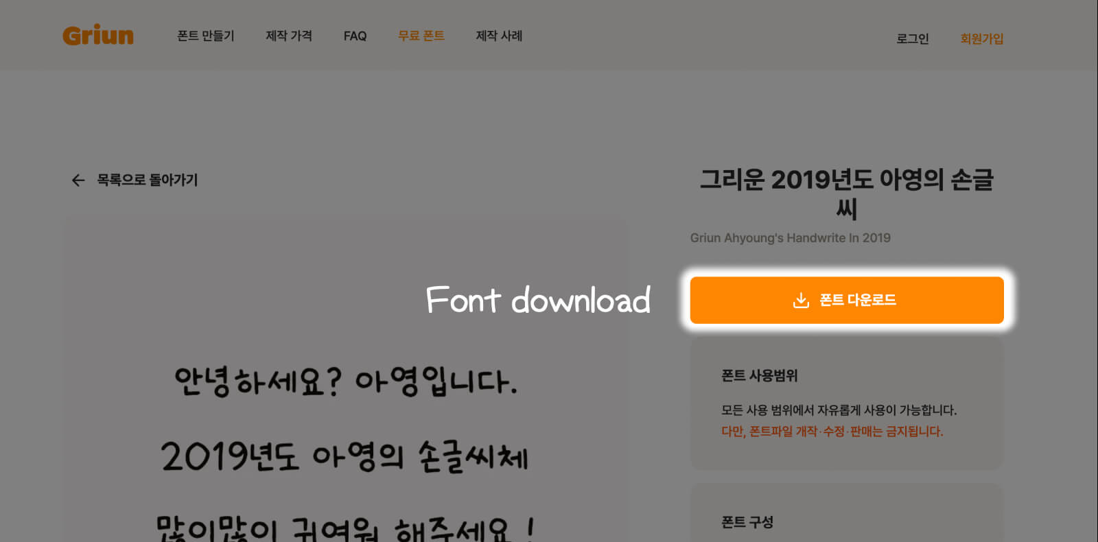Viewport: 1098px width, 542px height.
Task: Click the 폰트 사용범위 heading
Action: click(x=760, y=375)
